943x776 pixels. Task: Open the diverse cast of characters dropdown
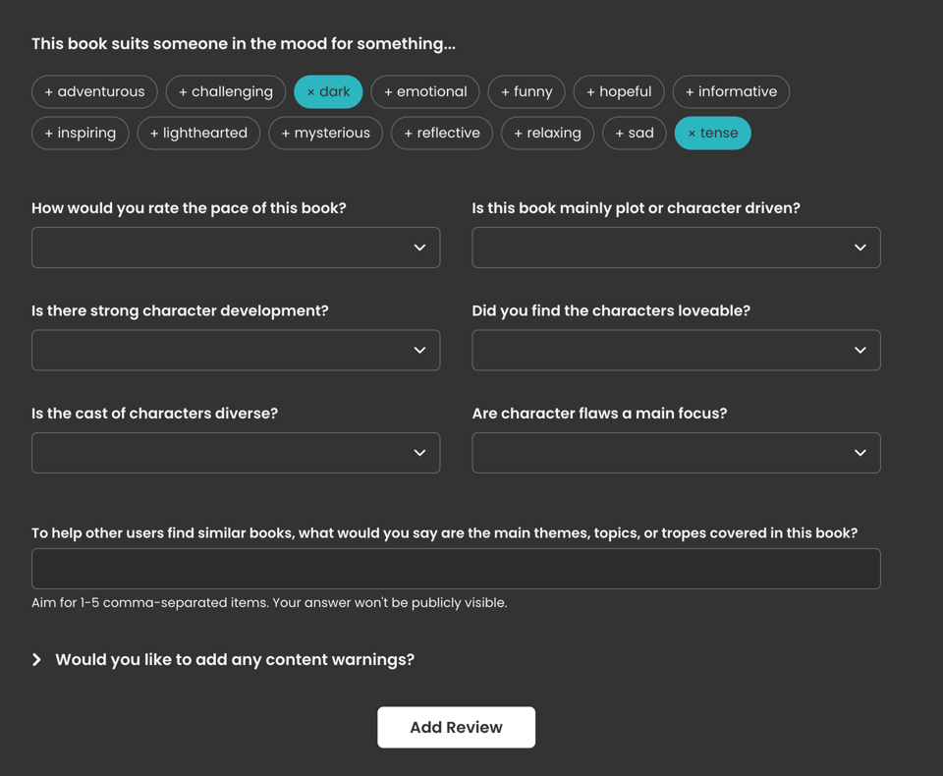click(236, 453)
